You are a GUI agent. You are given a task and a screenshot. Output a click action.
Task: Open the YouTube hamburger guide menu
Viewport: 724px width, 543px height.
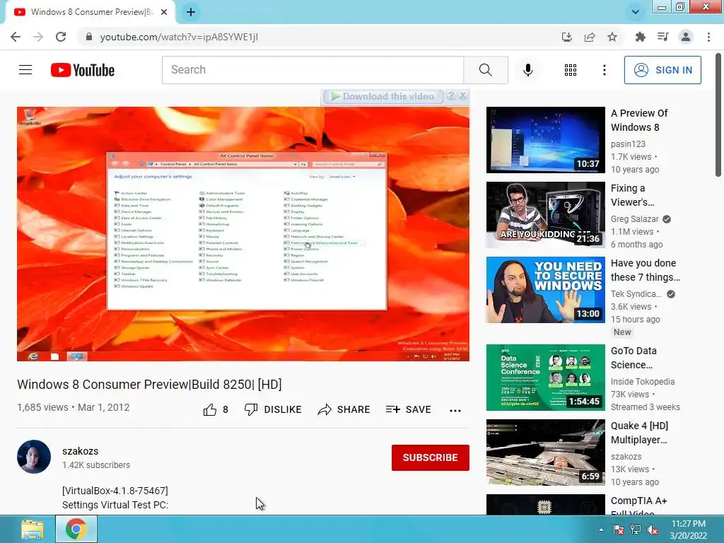[25, 70]
